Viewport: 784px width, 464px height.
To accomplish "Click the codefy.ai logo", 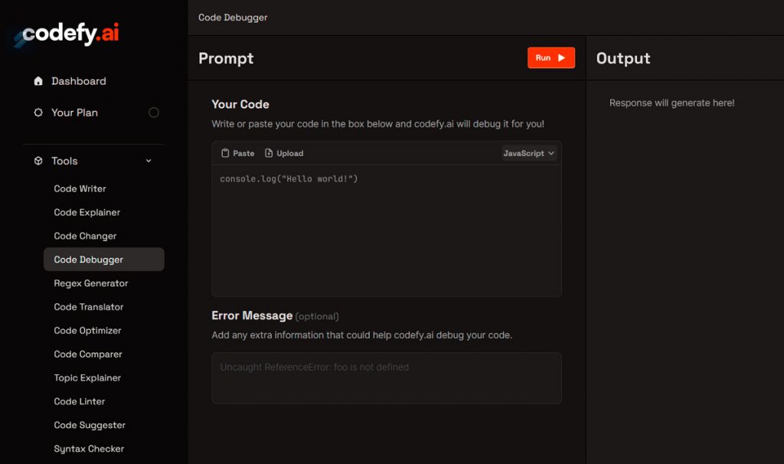I will [70, 34].
